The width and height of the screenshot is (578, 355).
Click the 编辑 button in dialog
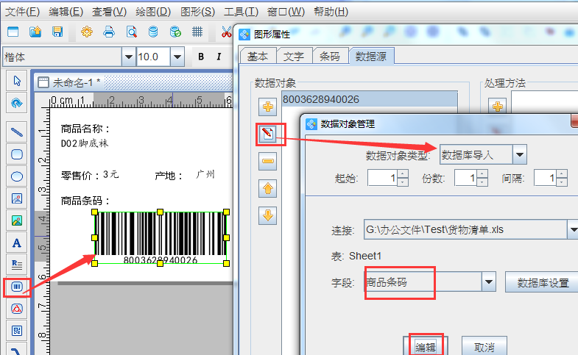click(x=426, y=346)
